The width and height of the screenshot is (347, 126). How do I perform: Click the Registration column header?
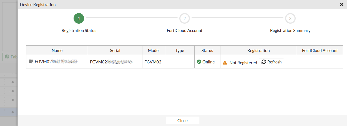tap(258, 50)
